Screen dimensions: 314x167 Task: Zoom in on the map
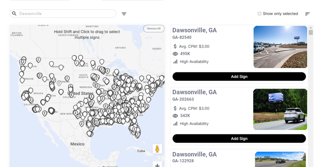point(157,165)
